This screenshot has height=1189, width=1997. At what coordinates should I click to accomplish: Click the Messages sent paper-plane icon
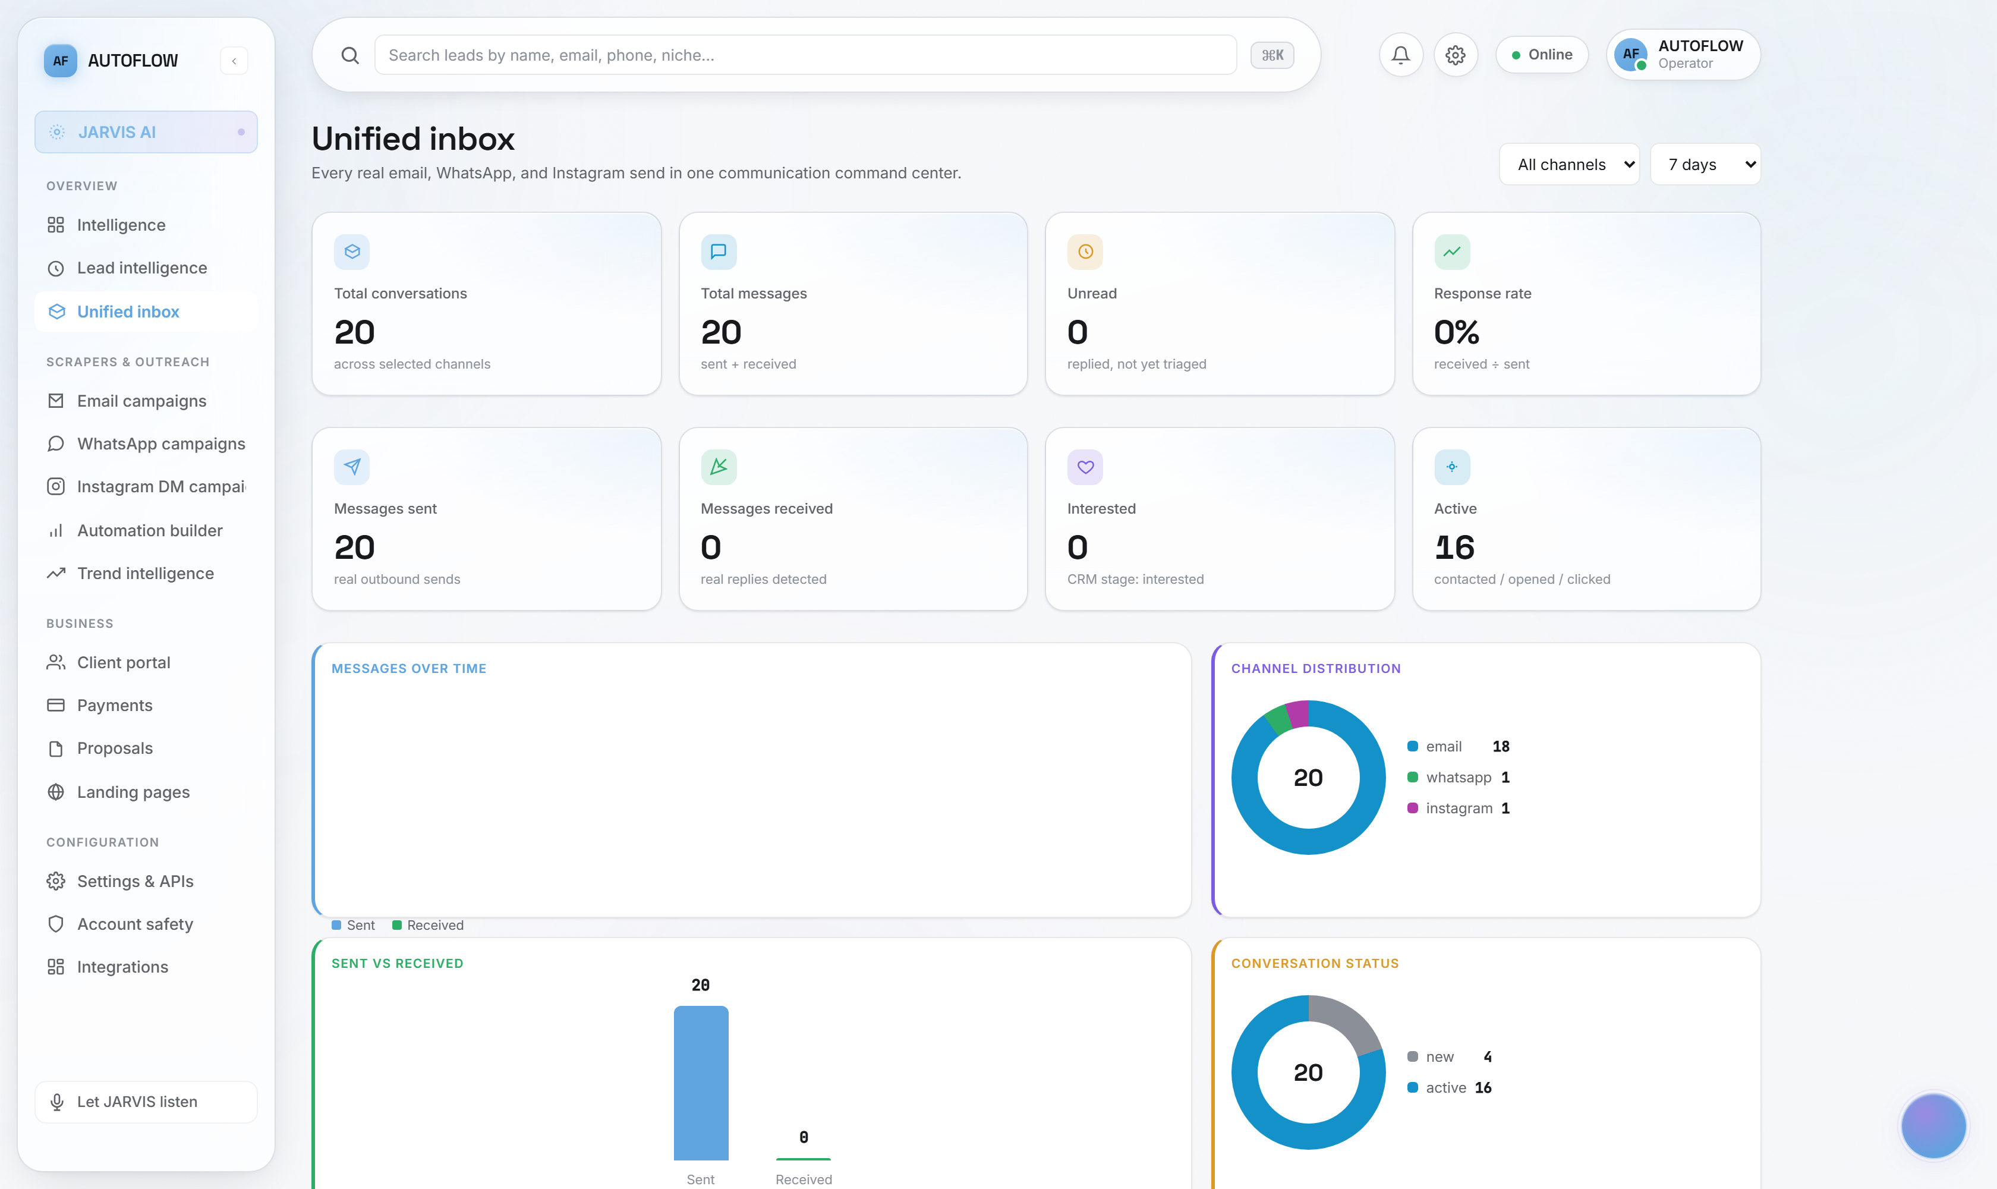click(x=352, y=467)
